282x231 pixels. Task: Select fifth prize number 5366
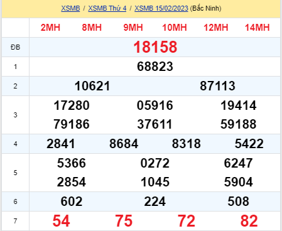(x=72, y=163)
